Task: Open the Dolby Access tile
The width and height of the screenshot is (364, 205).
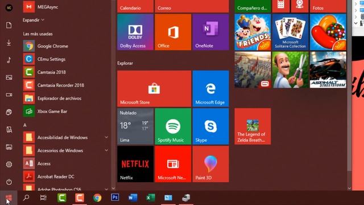Action: [135, 32]
